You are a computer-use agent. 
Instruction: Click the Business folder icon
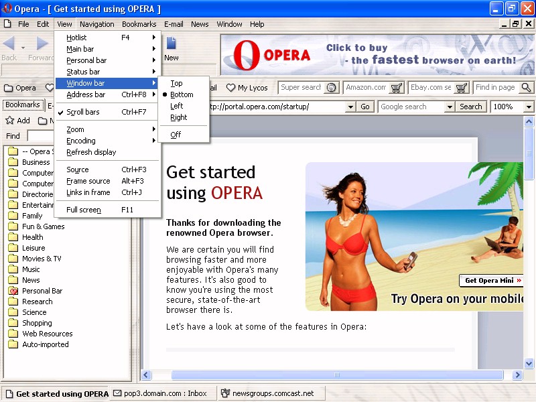tap(13, 161)
